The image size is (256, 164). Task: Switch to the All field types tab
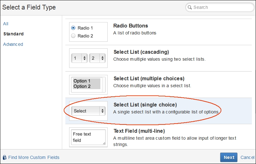click(x=6, y=24)
